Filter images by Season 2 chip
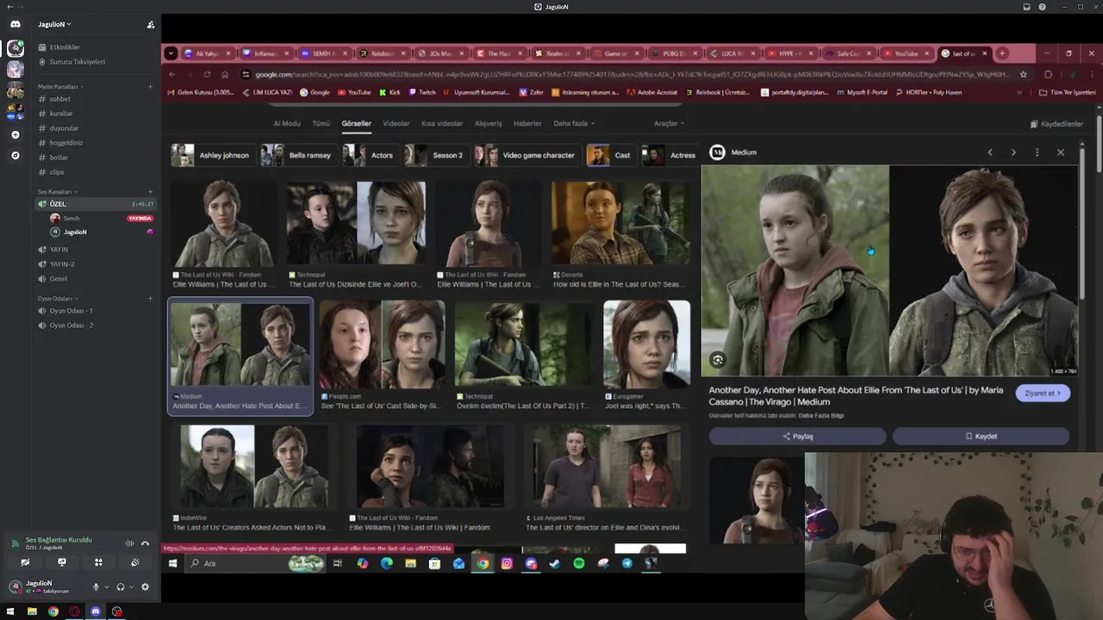Screen dimensions: 1103x620 [x=435, y=155]
